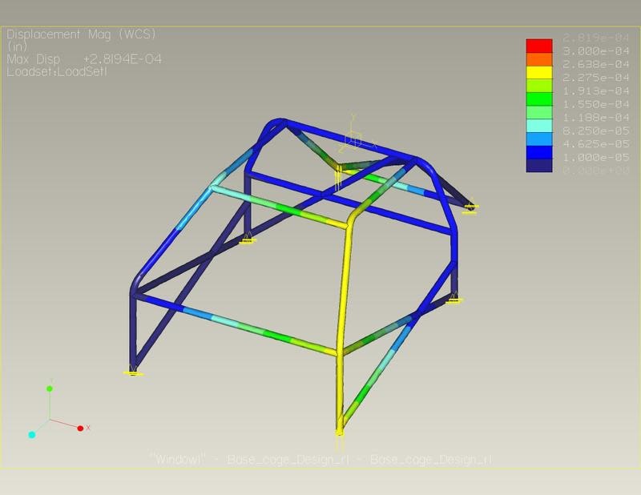
Task: Click legend value 8.250e-05
Action: pos(595,131)
